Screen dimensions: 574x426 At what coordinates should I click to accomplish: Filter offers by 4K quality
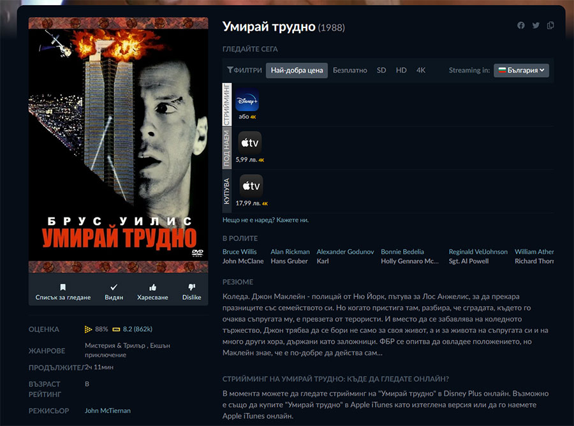point(420,70)
